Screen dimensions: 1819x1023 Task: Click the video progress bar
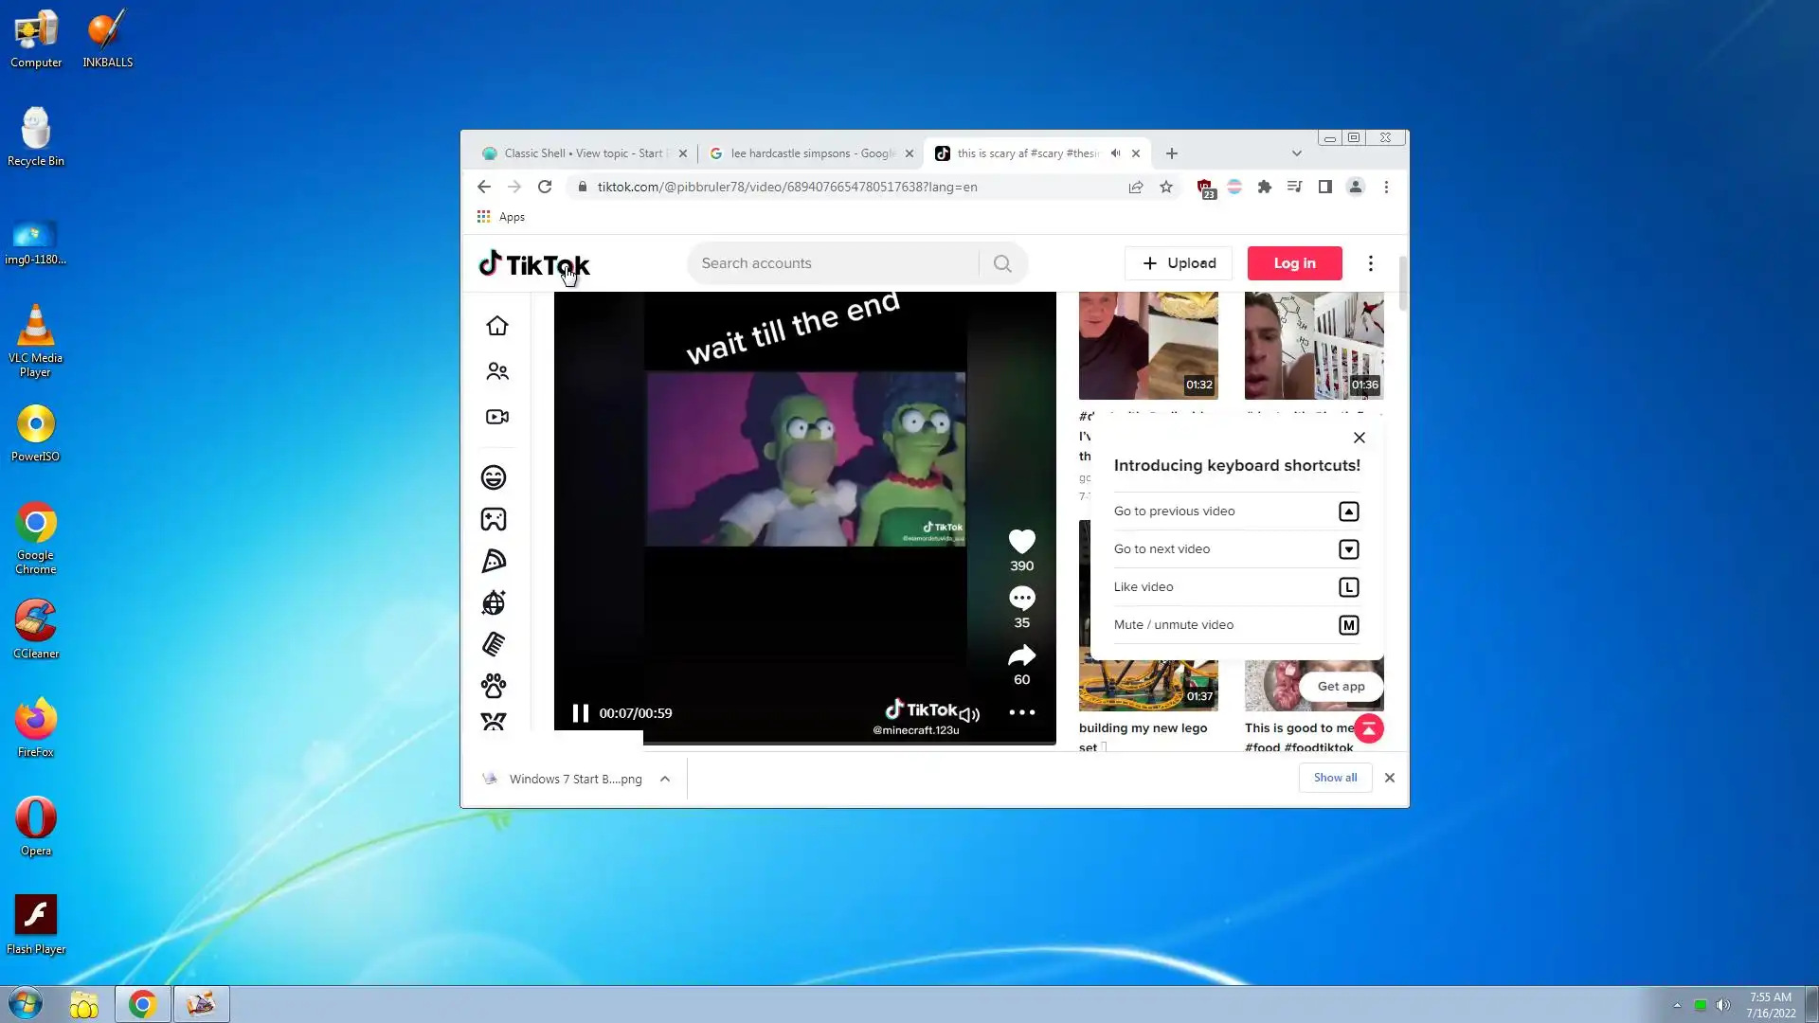(x=805, y=744)
